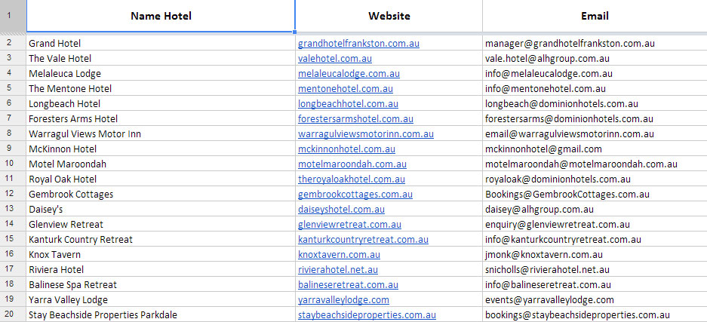Open the grandhotelfrankston.com.au website link

[x=358, y=44]
